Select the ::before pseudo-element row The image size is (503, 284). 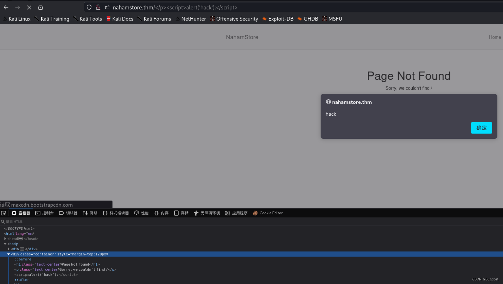(x=23, y=259)
